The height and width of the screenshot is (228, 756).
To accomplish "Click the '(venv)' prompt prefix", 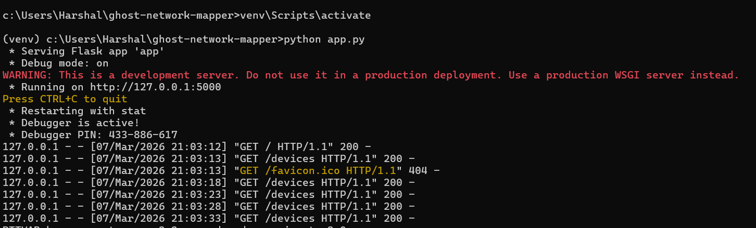I will (21, 39).
